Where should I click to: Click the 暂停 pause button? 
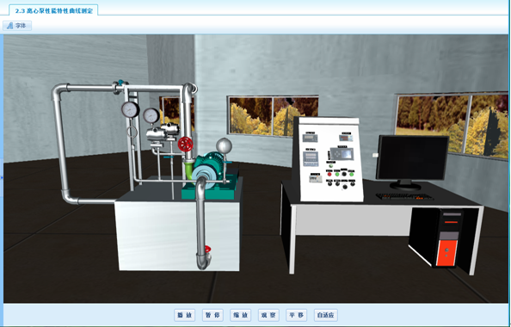pos(212,315)
